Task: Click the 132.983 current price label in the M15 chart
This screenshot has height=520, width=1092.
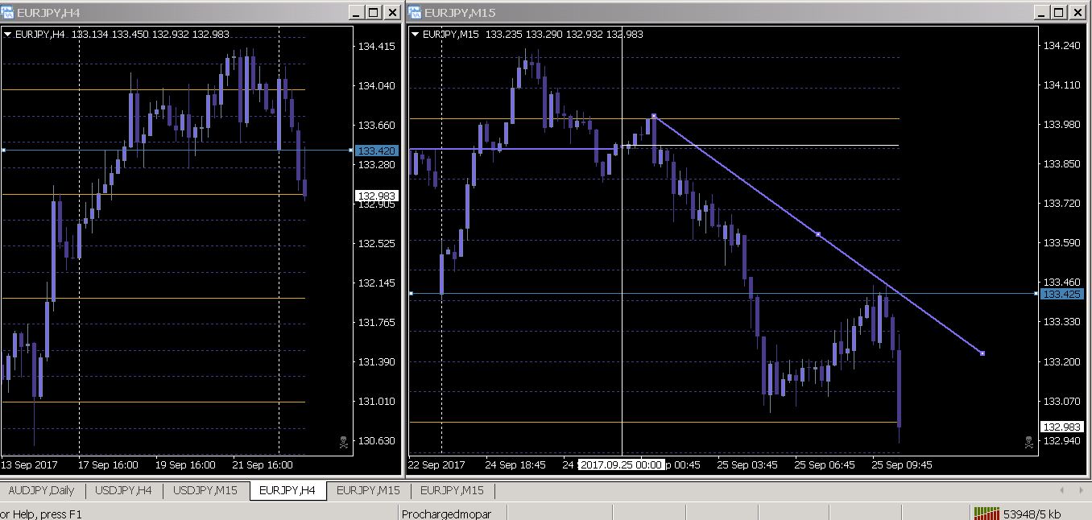Action: [x=1062, y=427]
